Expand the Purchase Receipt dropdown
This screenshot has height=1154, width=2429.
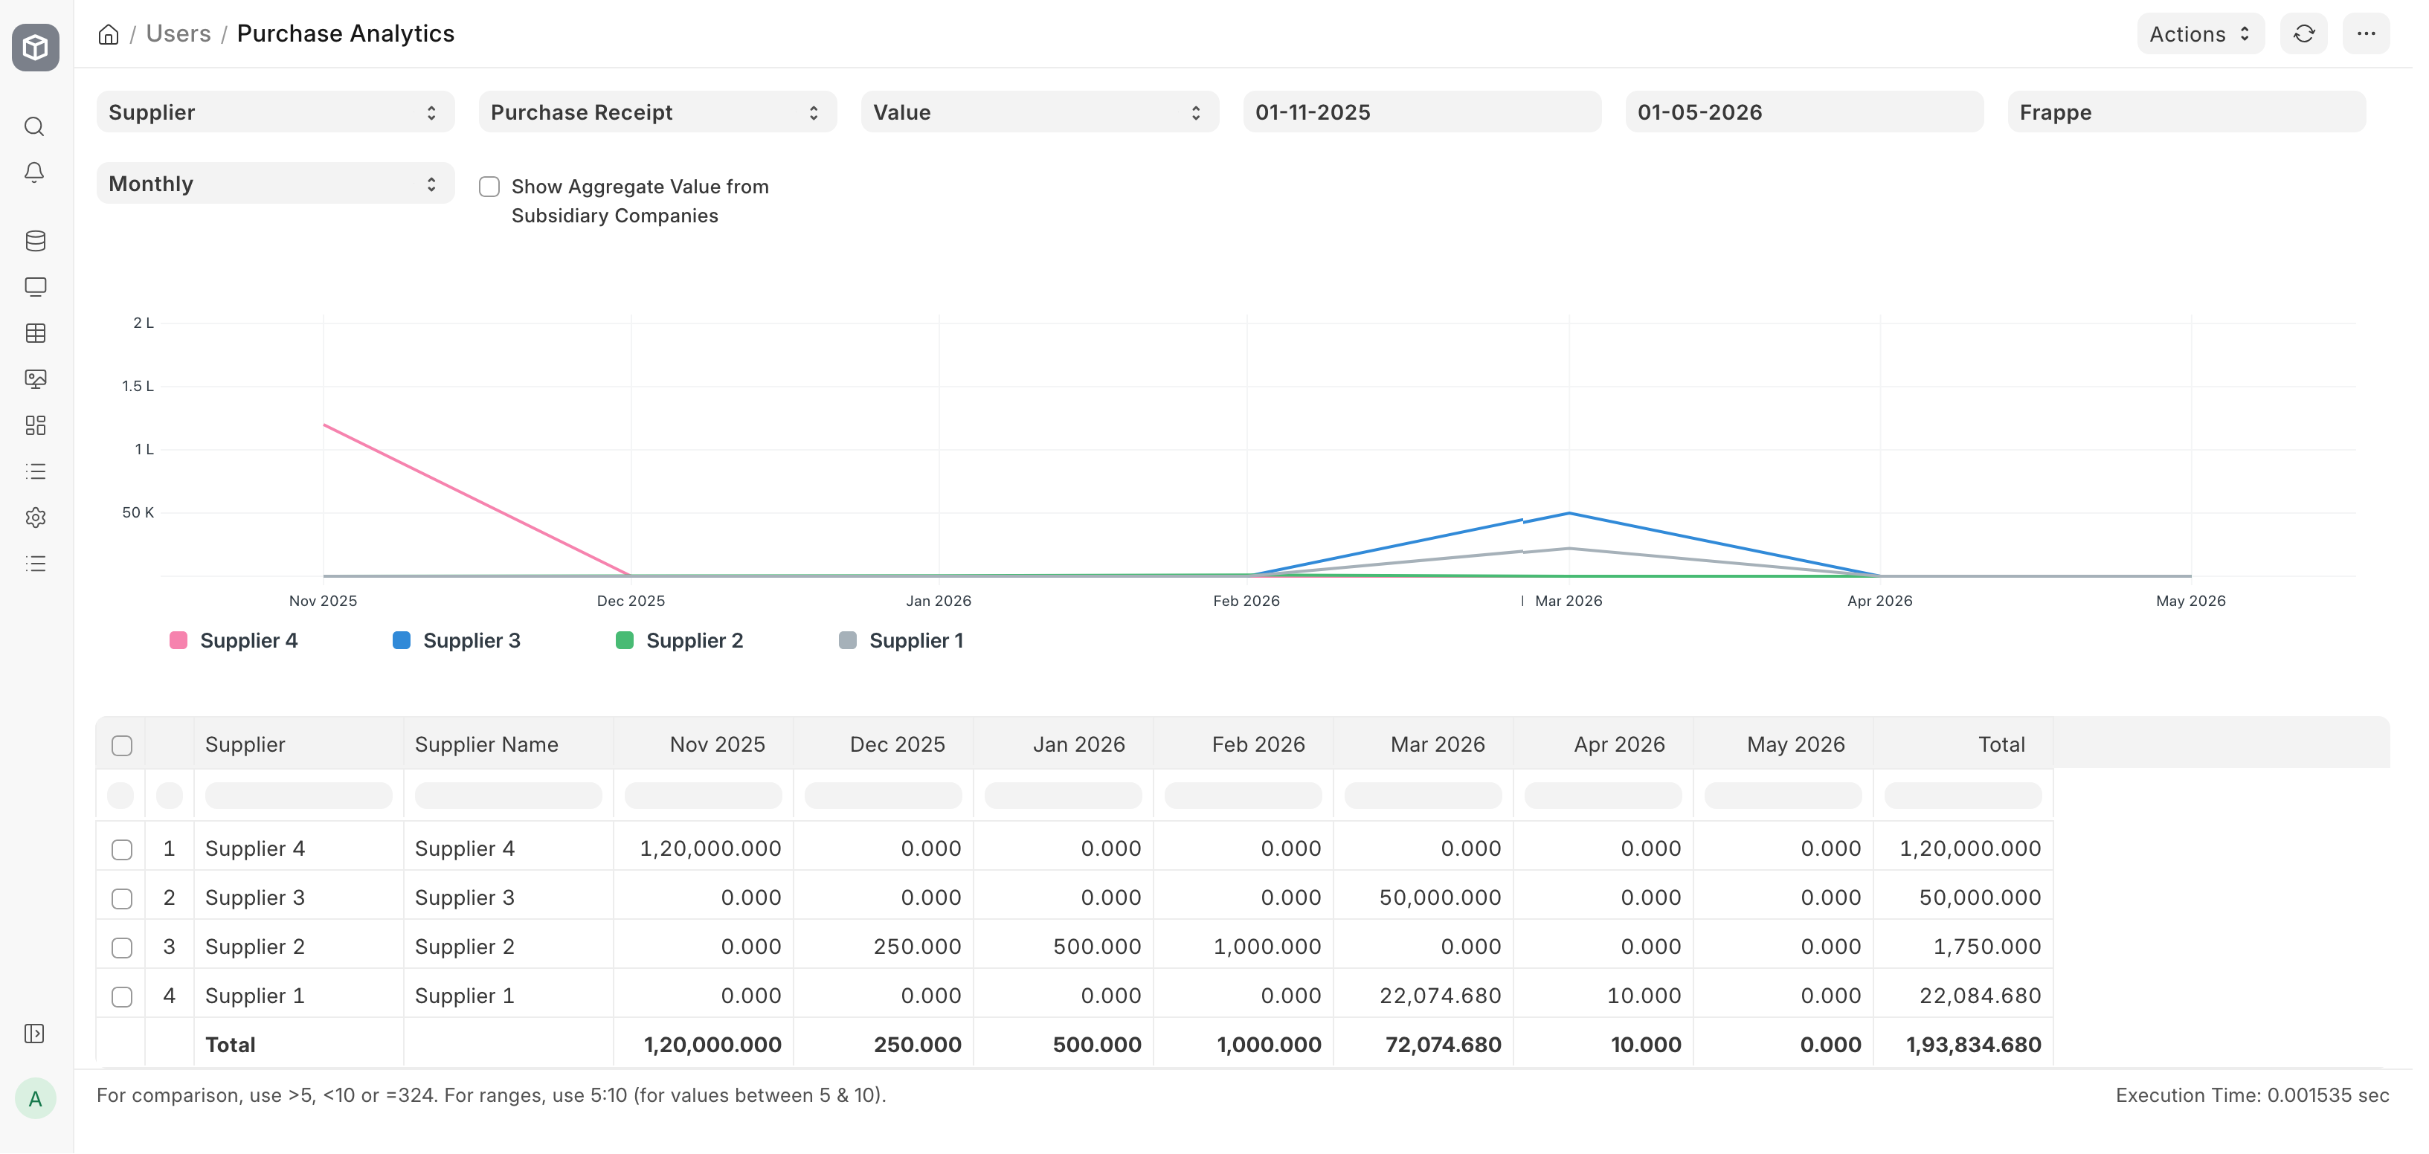pyautogui.click(x=656, y=112)
